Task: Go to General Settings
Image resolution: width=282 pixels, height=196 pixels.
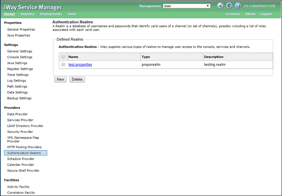Action: pyautogui.click(x=19, y=52)
